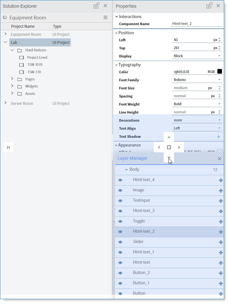Click the move handle for Toggle layer
The image size is (229, 304).
[221, 222]
